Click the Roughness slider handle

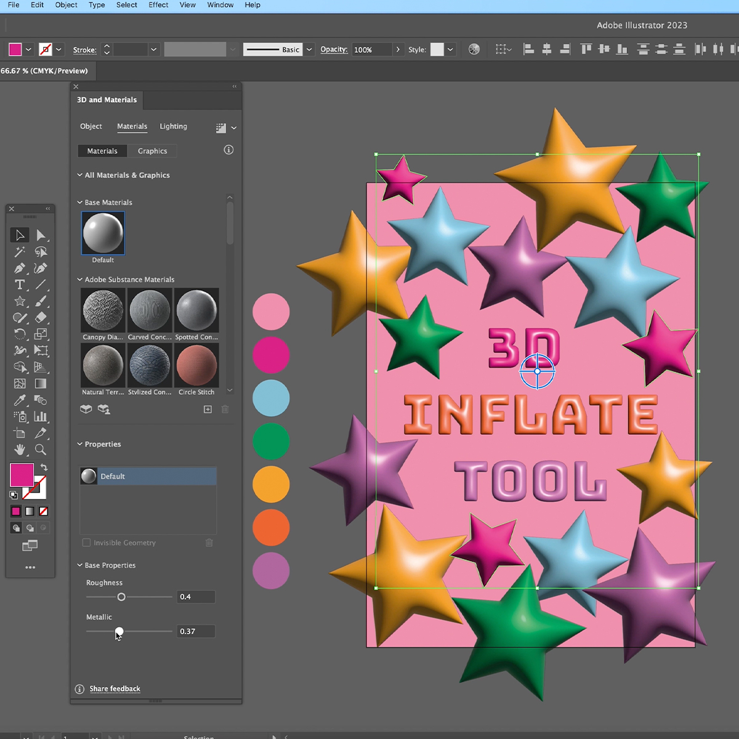click(x=121, y=597)
